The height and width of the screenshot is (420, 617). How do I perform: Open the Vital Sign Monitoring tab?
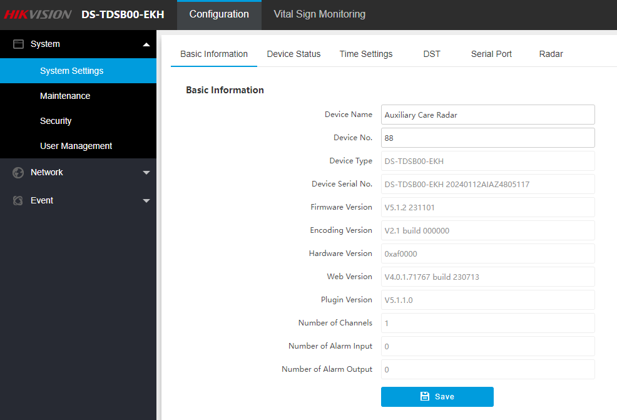coord(319,14)
